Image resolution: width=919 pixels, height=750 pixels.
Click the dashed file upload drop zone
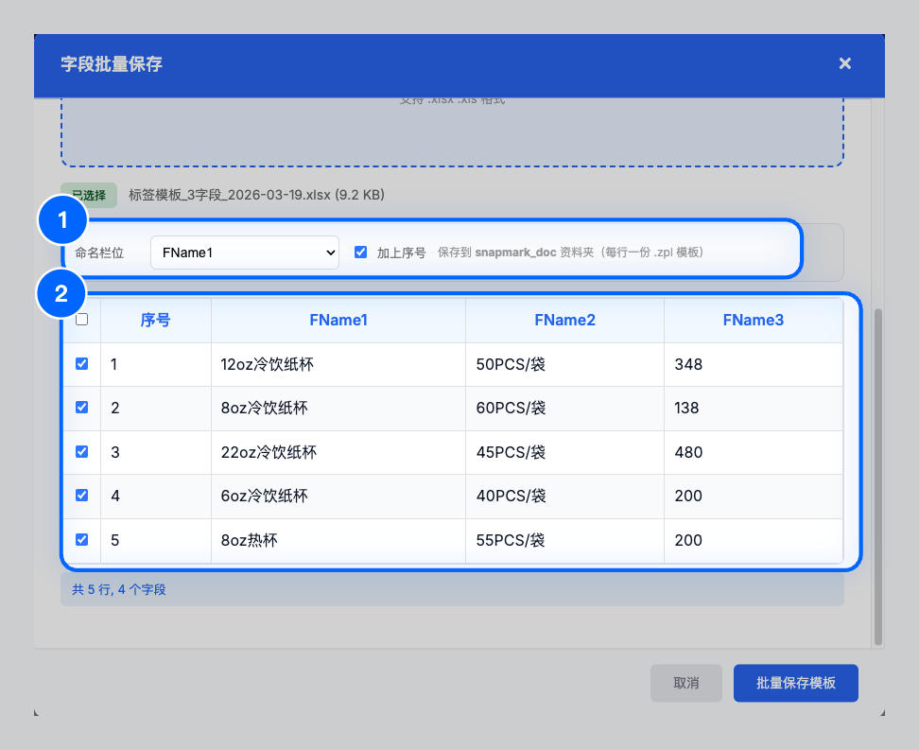click(452, 132)
